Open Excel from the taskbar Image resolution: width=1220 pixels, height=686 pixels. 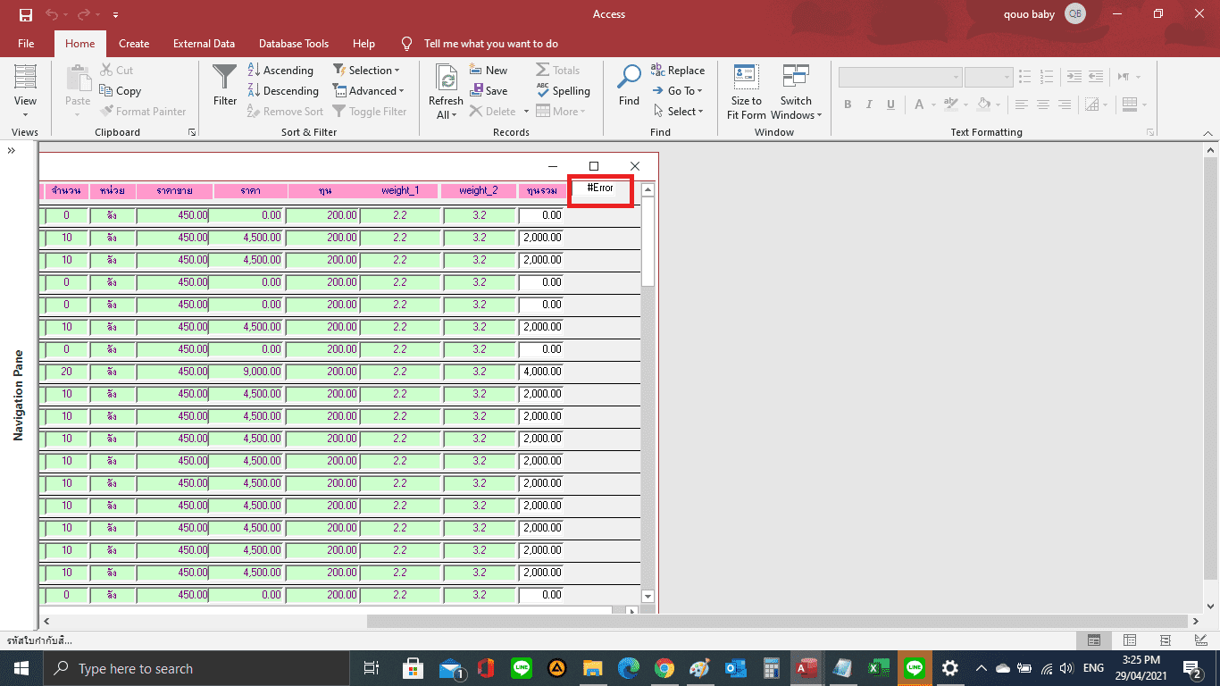(x=878, y=668)
